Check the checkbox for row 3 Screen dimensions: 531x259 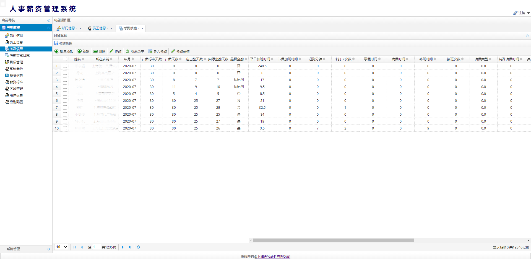coord(65,80)
